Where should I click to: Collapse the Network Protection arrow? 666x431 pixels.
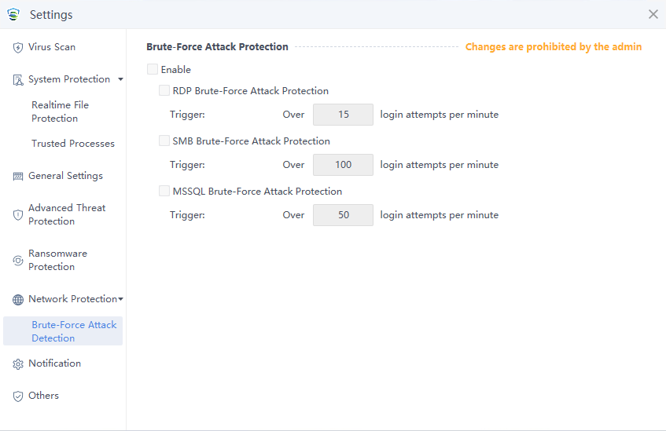(120, 299)
